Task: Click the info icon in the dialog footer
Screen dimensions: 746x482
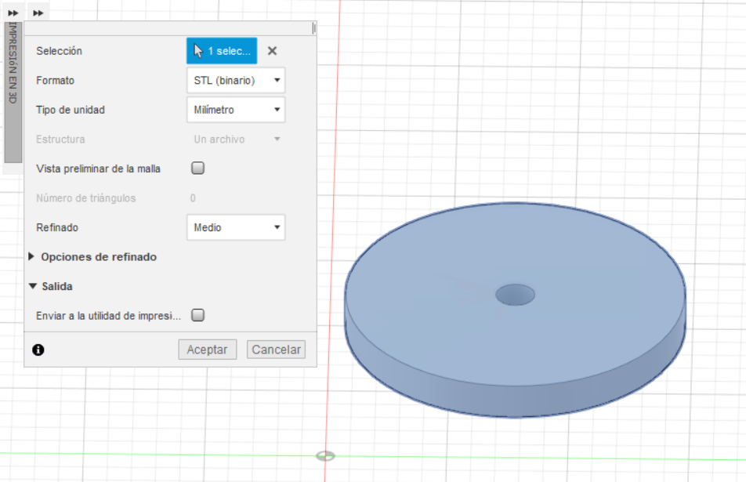Action: coord(38,350)
